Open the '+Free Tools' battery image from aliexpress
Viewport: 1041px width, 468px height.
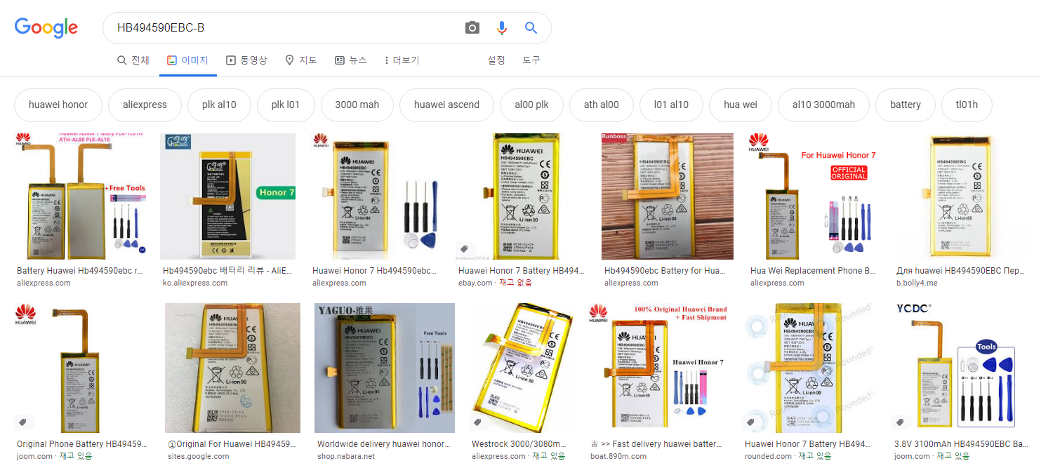81,196
